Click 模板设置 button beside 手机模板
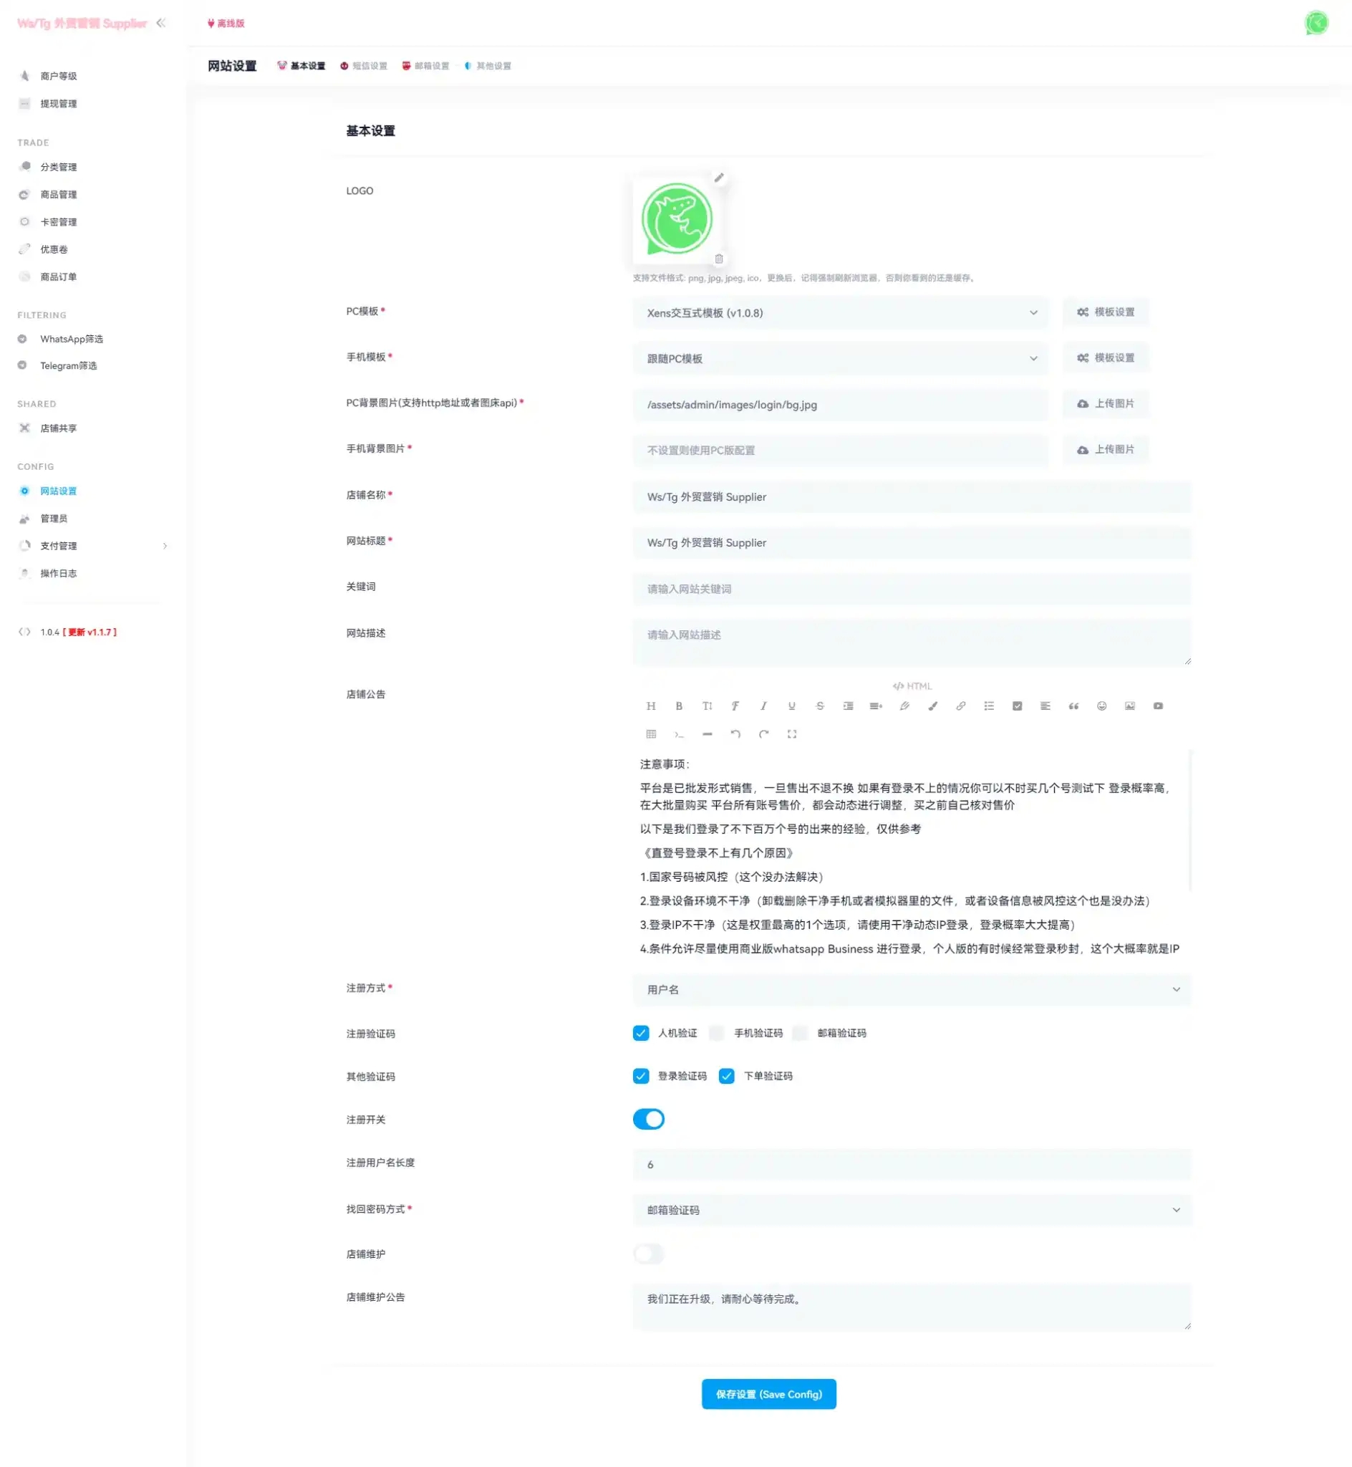The height and width of the screenshot is (1467, 1352). [x=1106, y=357]
